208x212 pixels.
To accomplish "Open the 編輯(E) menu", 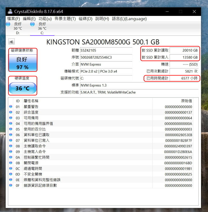I will point(29,19).
